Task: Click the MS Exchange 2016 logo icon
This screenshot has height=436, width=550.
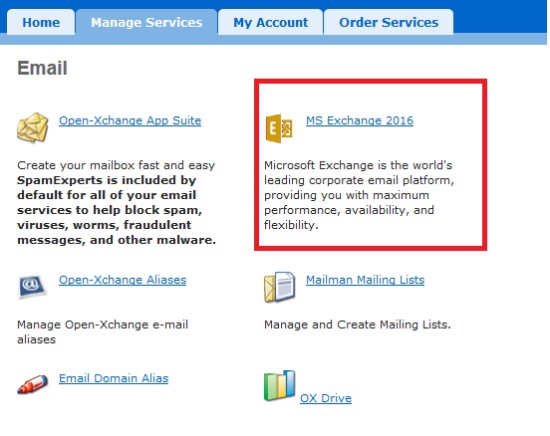Action: (279, 128)
